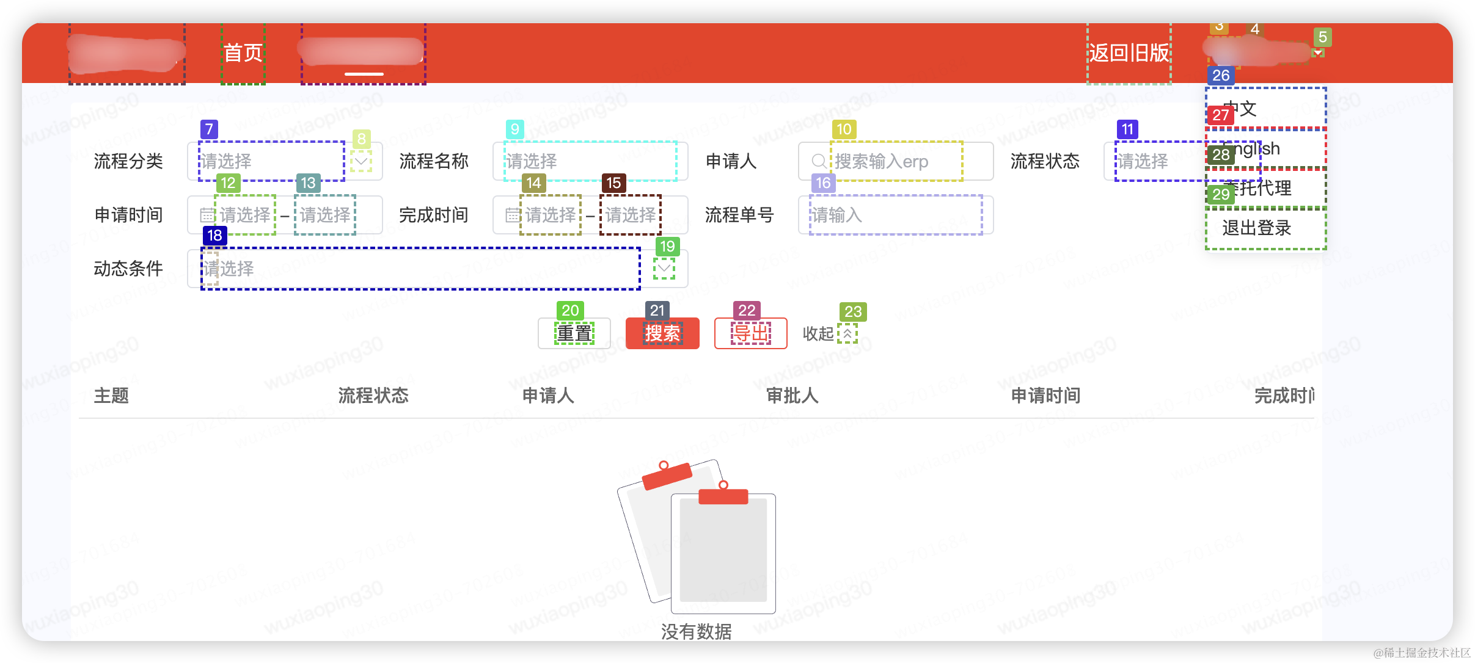Collapse filters via 收起 double-chevron icon
1475x663 pixels.
[x=847, y=334]
